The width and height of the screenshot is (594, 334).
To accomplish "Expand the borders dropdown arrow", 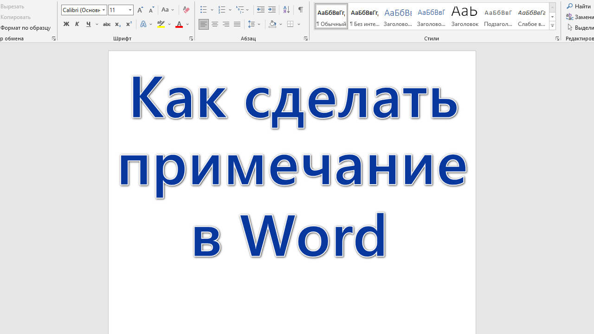I will coord(299,24).
